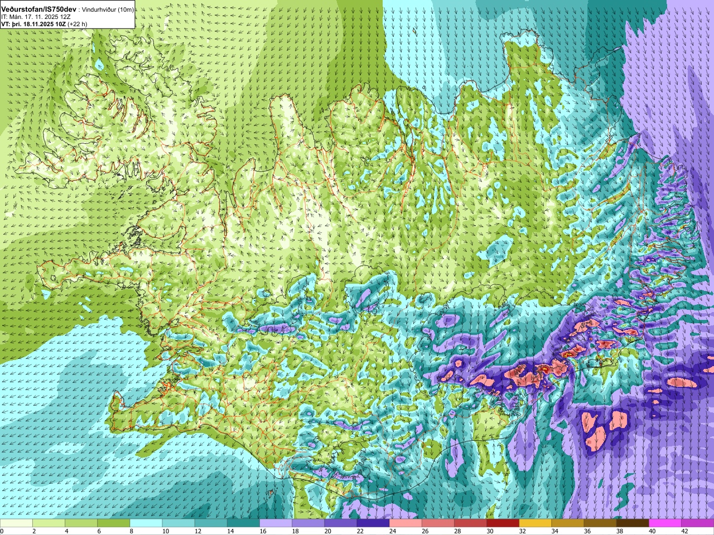Click the 34–36 legend swatch
The image size is (714, 535).
pyautogui.click(x=567, y=523)
